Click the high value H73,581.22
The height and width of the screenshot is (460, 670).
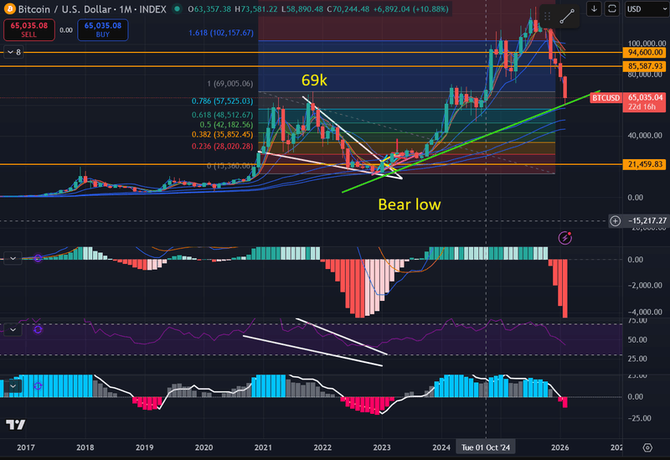coord(256,9)
